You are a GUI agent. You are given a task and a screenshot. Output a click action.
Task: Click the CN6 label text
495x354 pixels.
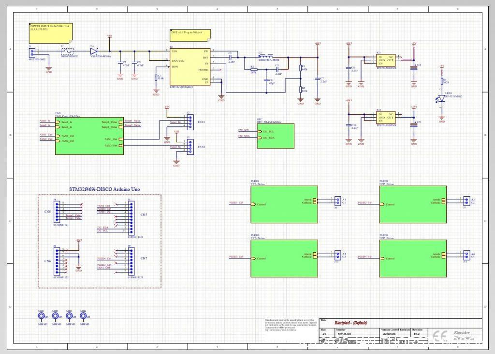48,261
